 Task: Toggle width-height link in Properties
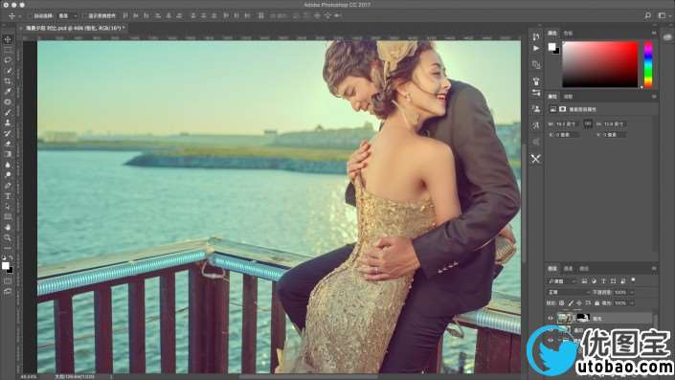(x=588, y=123)
